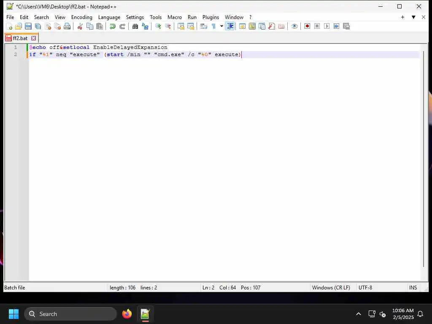
Task: Create a new file with toolbar icon
Action: coord(9,27)
